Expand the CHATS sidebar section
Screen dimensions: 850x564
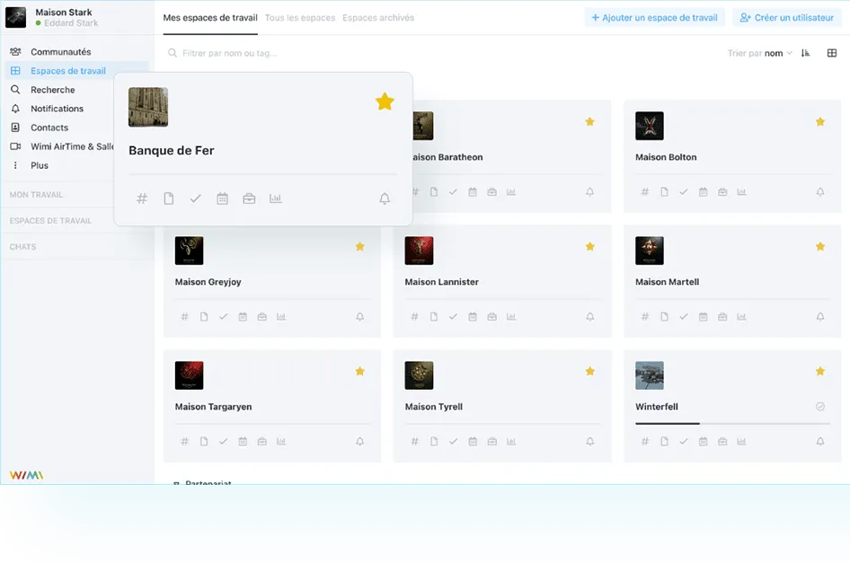coord(23,247)
